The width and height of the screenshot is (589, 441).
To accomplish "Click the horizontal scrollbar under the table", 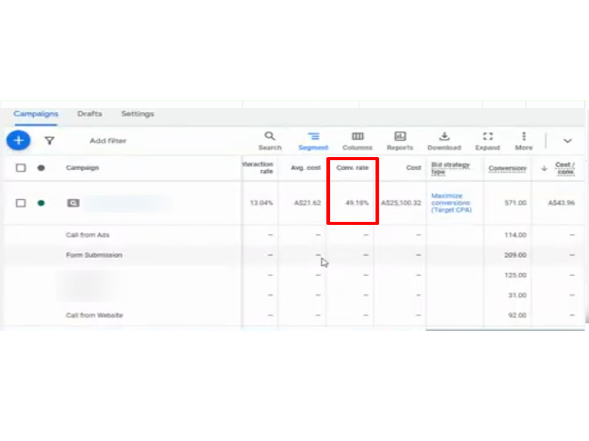I will pos(505,330).
